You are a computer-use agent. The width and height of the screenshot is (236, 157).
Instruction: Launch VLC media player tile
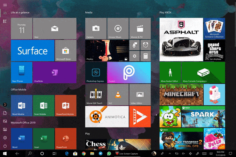tap(117, 94)
